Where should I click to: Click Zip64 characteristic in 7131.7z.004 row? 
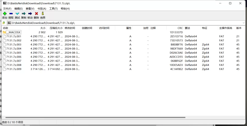(x=205, y=49)
